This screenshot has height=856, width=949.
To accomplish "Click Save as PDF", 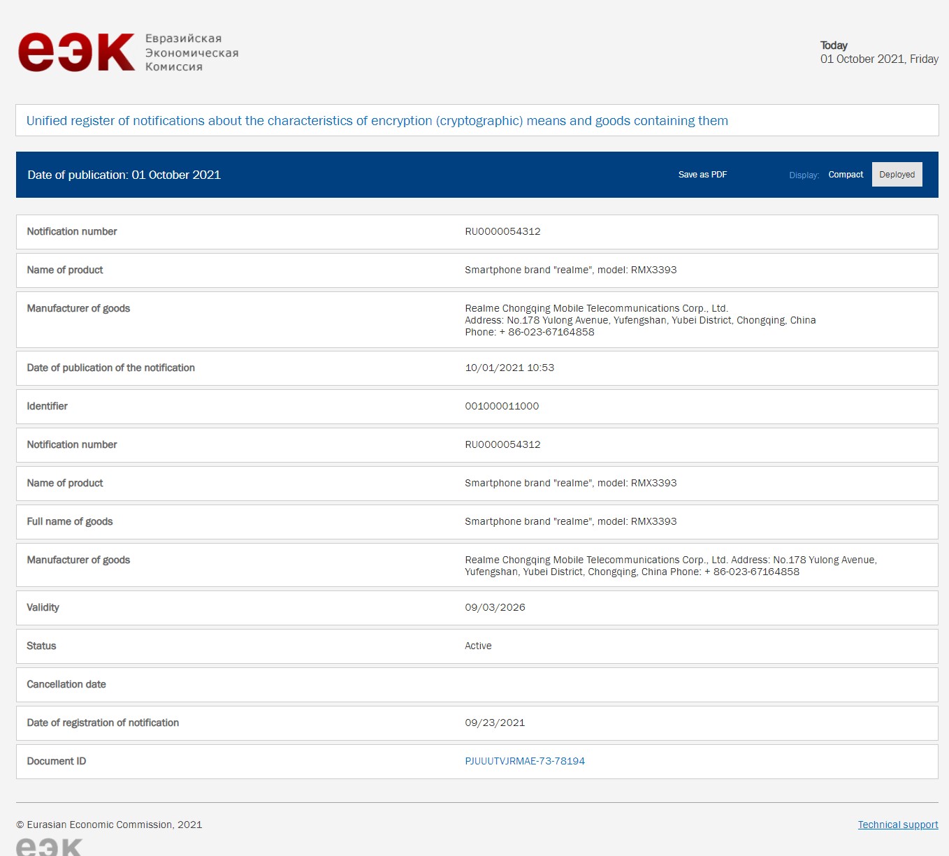I will click(x=702, y=175).
